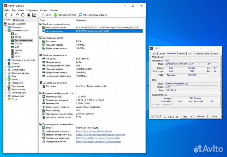Open the Tools dropdown arrow in CPU-Z
227x157 pixels.
191,116
